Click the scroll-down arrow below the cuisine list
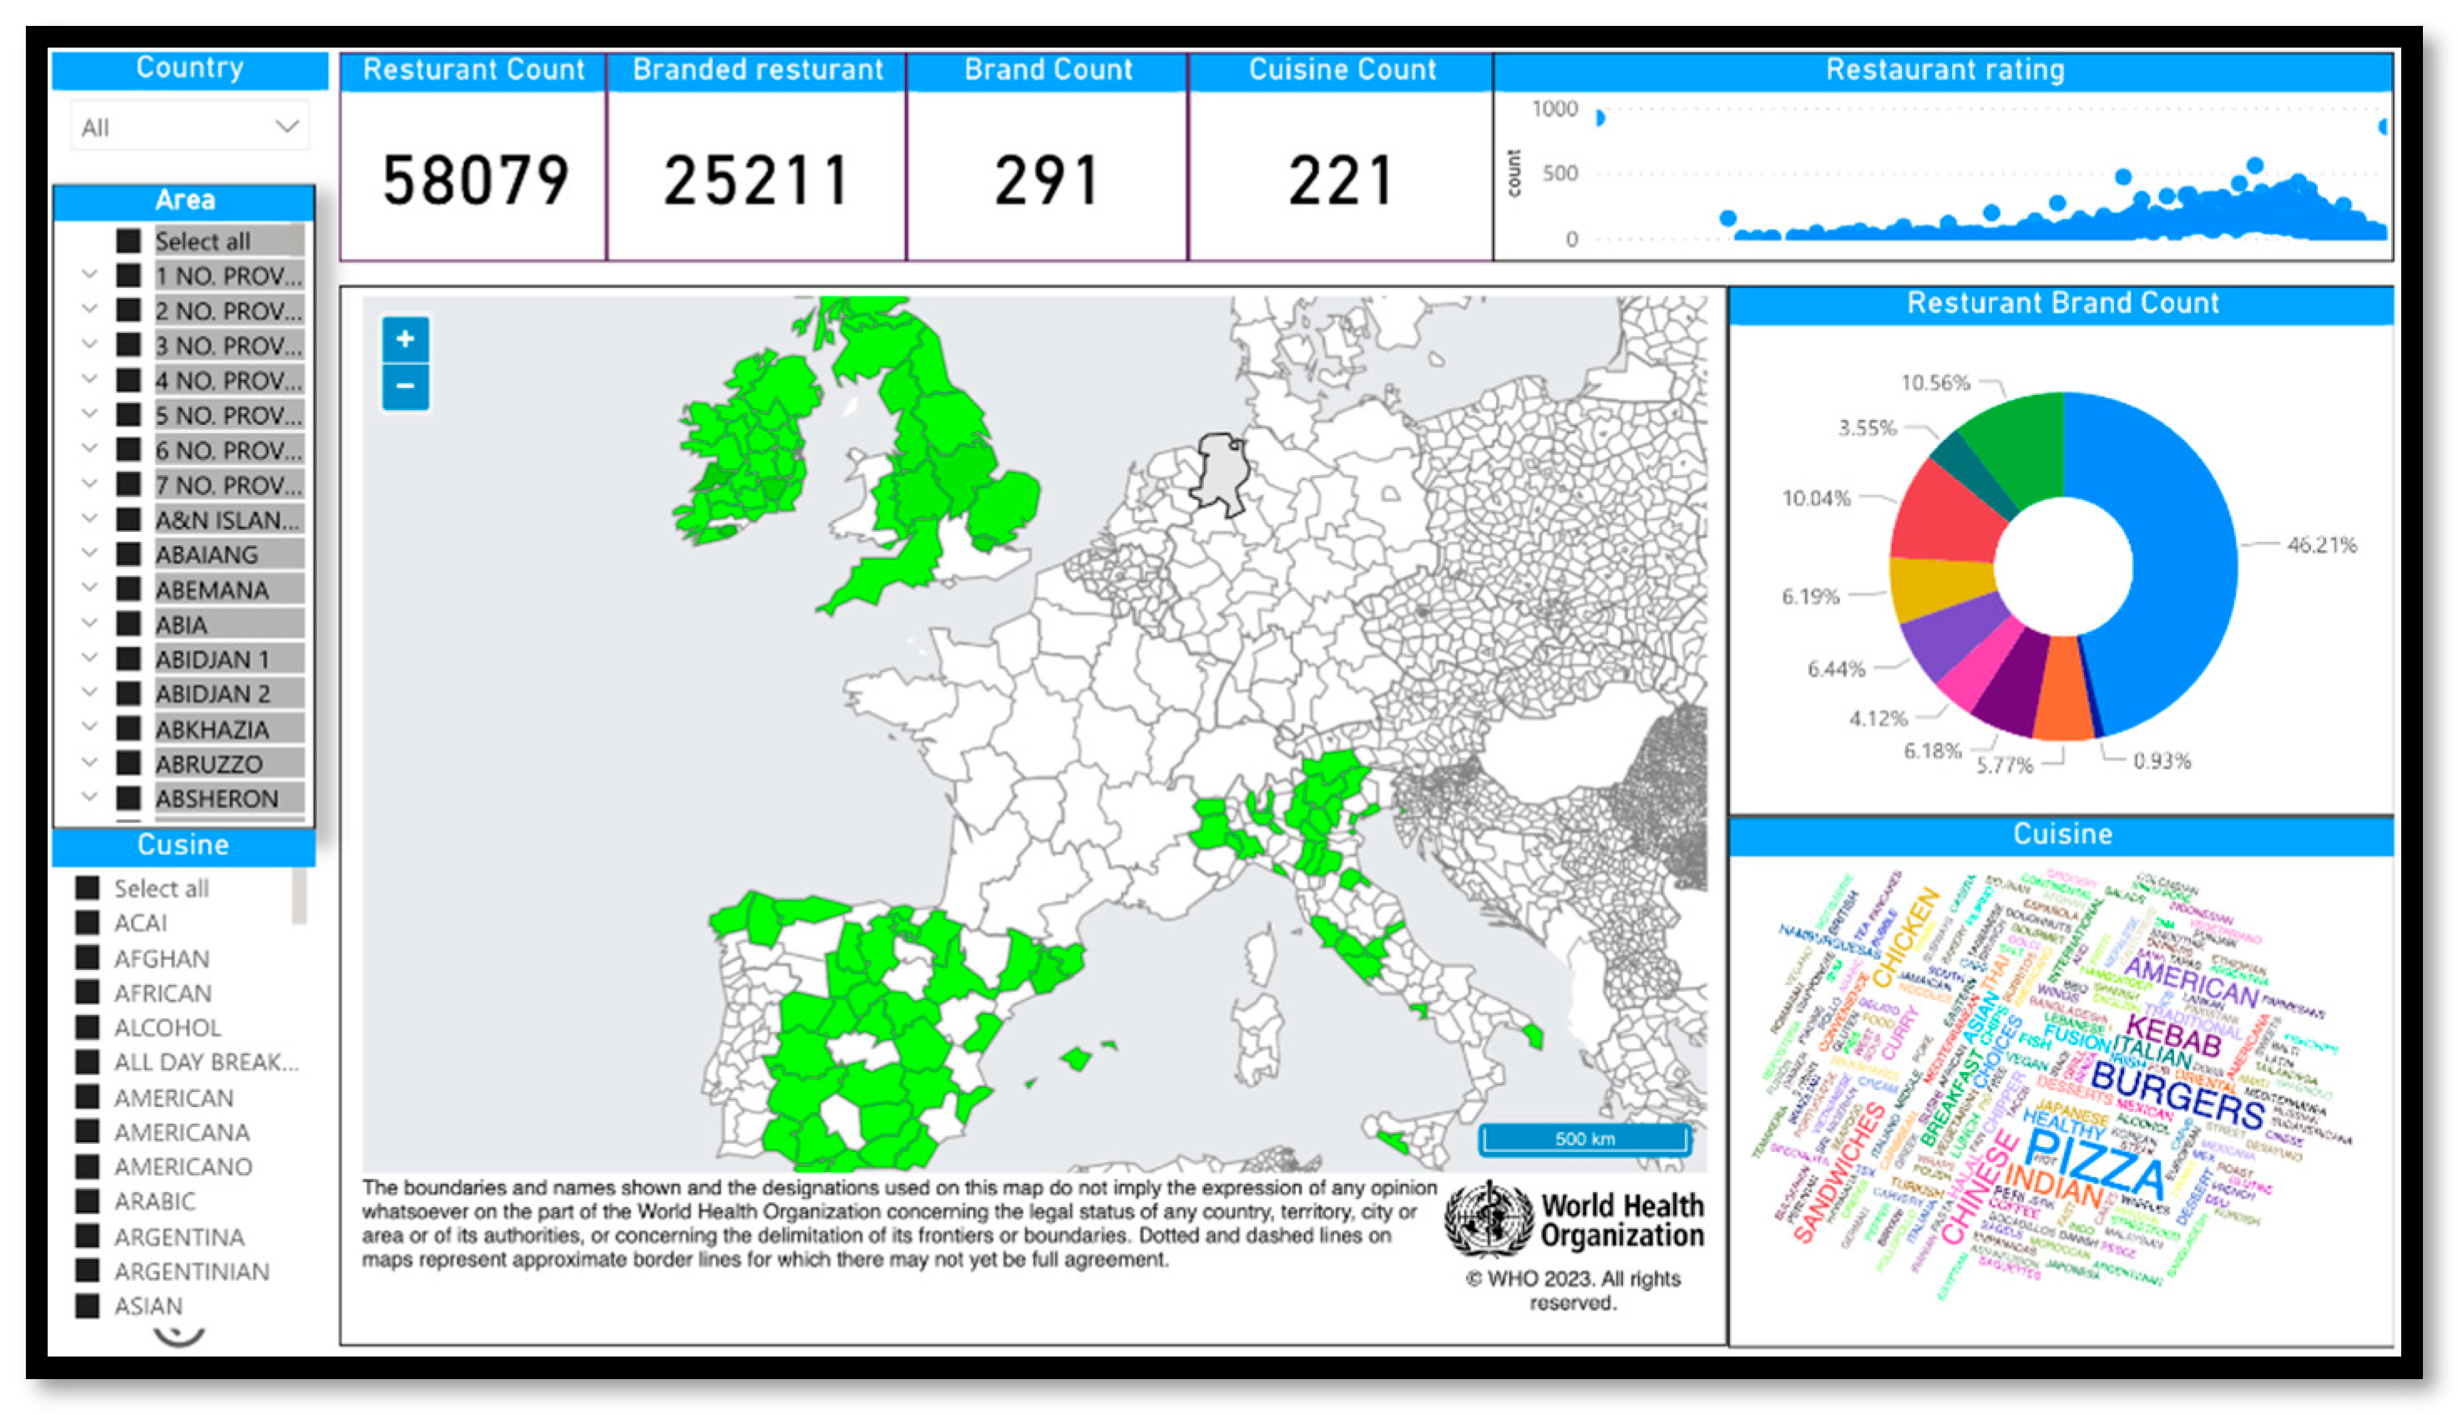This screenshot has height=1415, width=2458. (x=179, y=1337)
